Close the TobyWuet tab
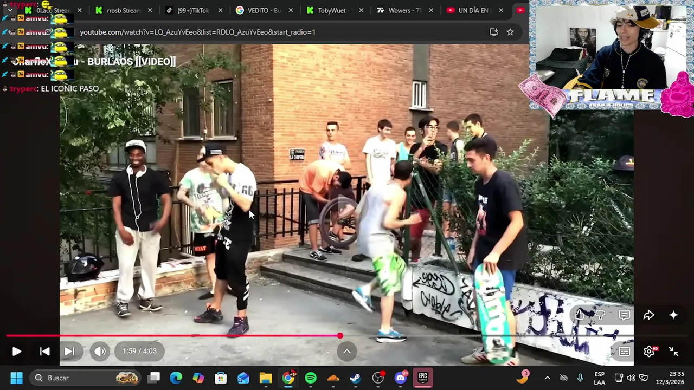The width and height of the screenshot is (694, 390). (361, 10)
